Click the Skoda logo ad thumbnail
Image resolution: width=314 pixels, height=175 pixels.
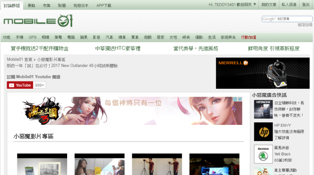(x=263, y=154)
